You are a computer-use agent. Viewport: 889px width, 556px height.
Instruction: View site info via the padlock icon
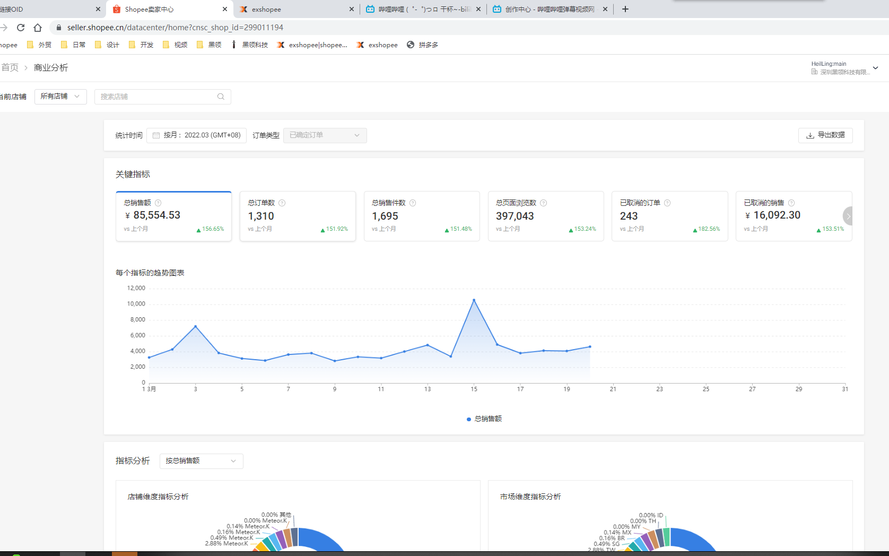59,28
